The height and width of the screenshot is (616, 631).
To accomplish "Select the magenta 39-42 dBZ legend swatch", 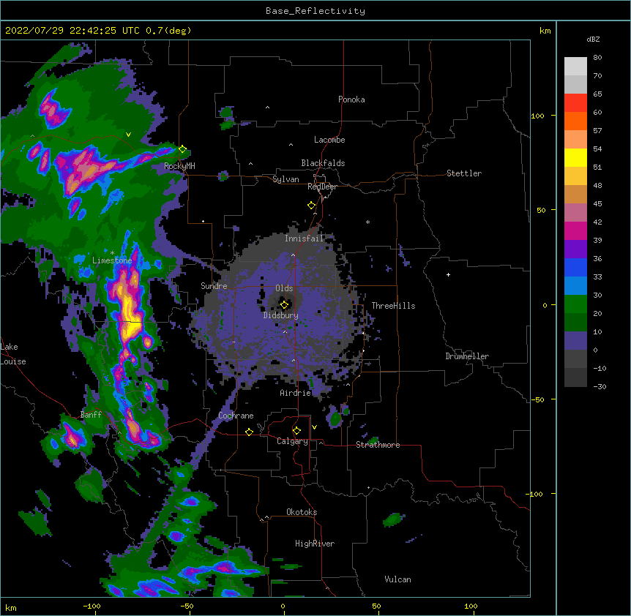I will point(575,230).
